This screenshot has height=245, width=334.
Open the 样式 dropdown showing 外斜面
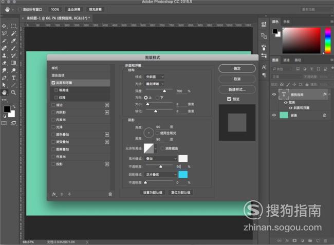pyautogui.click(x=155, y=77)
